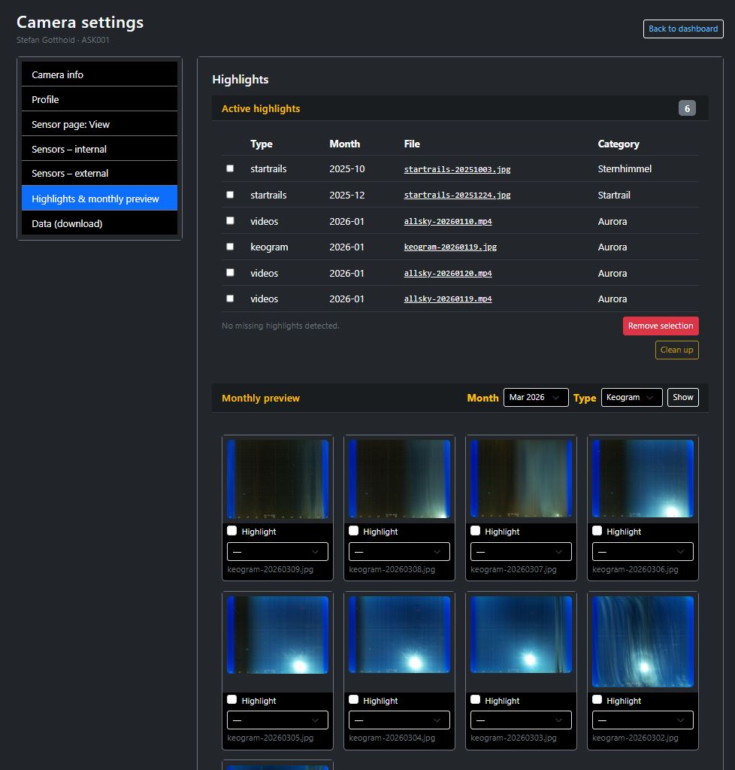
Task: Mark keogram-20260302.jpg as Highlight
Action: [597, 700]
